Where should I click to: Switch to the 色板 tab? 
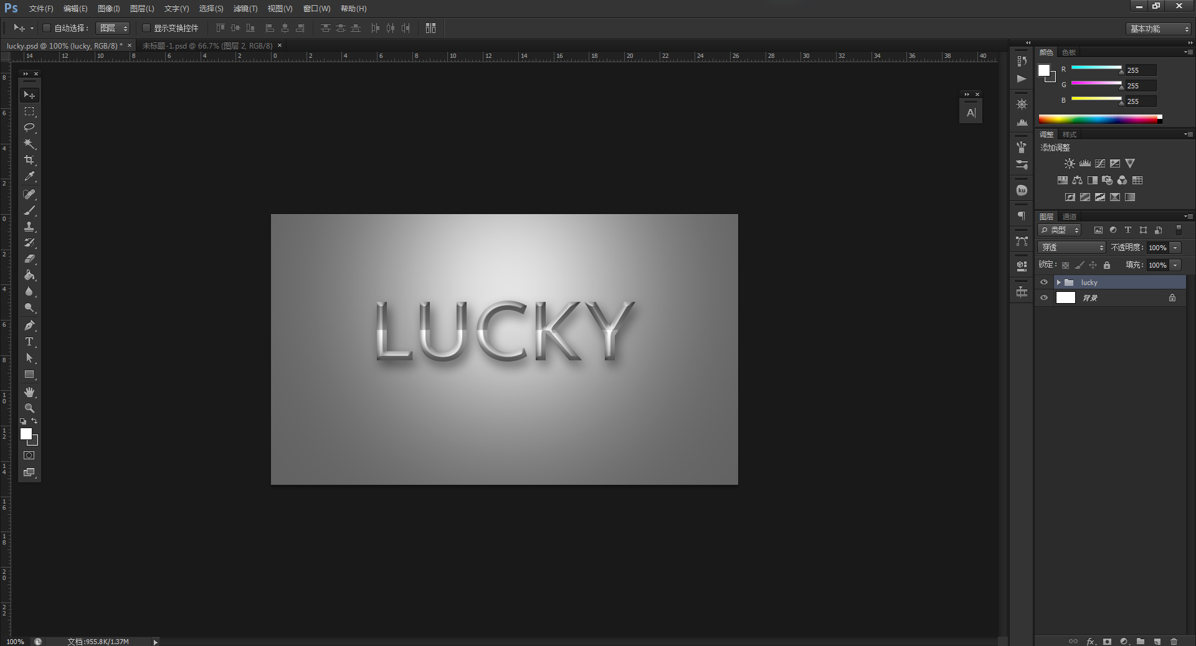(x=1069, y=52)
